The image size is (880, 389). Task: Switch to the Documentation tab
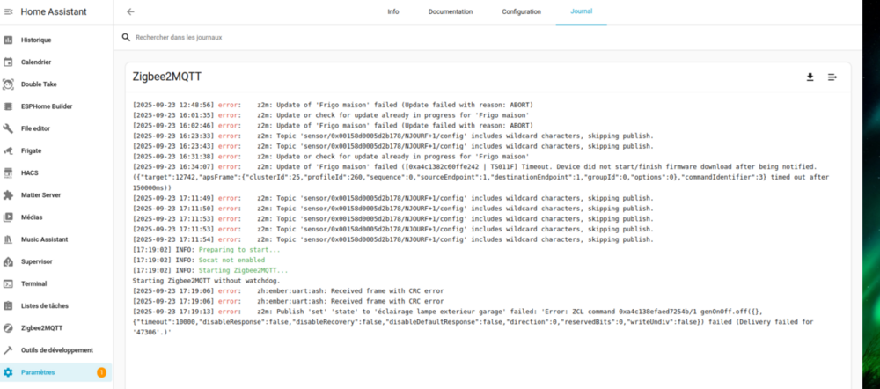pos(450,11)
